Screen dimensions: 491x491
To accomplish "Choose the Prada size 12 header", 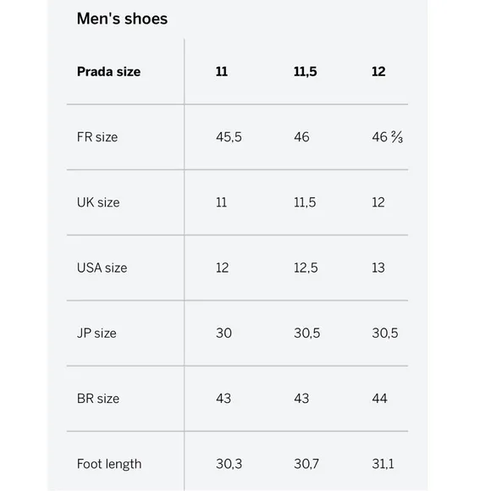I will [x=378, y=71].
